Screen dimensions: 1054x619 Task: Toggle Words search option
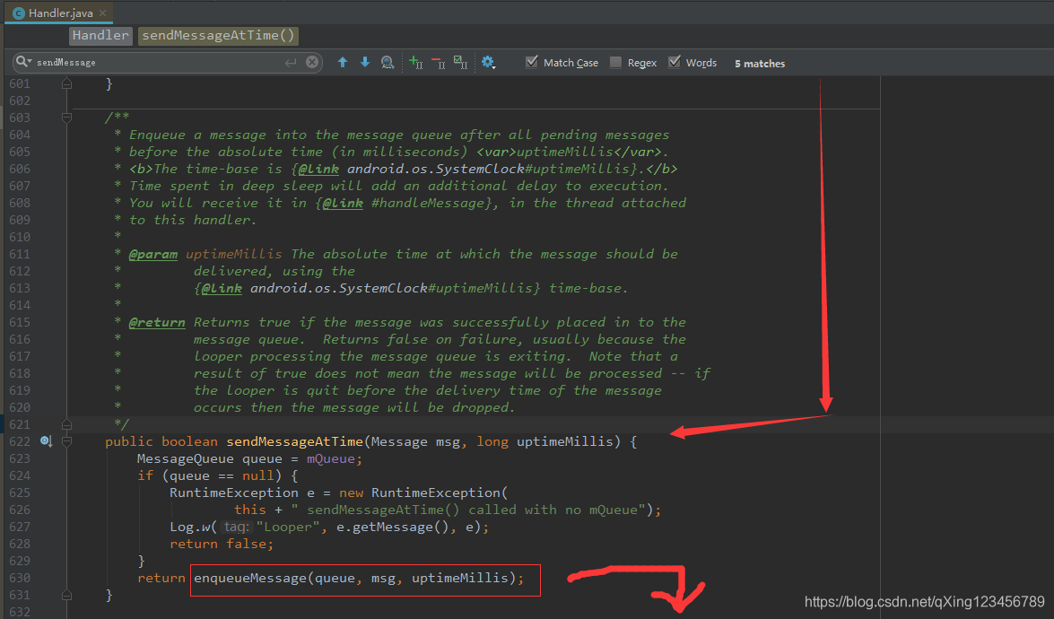pos(675,62)
